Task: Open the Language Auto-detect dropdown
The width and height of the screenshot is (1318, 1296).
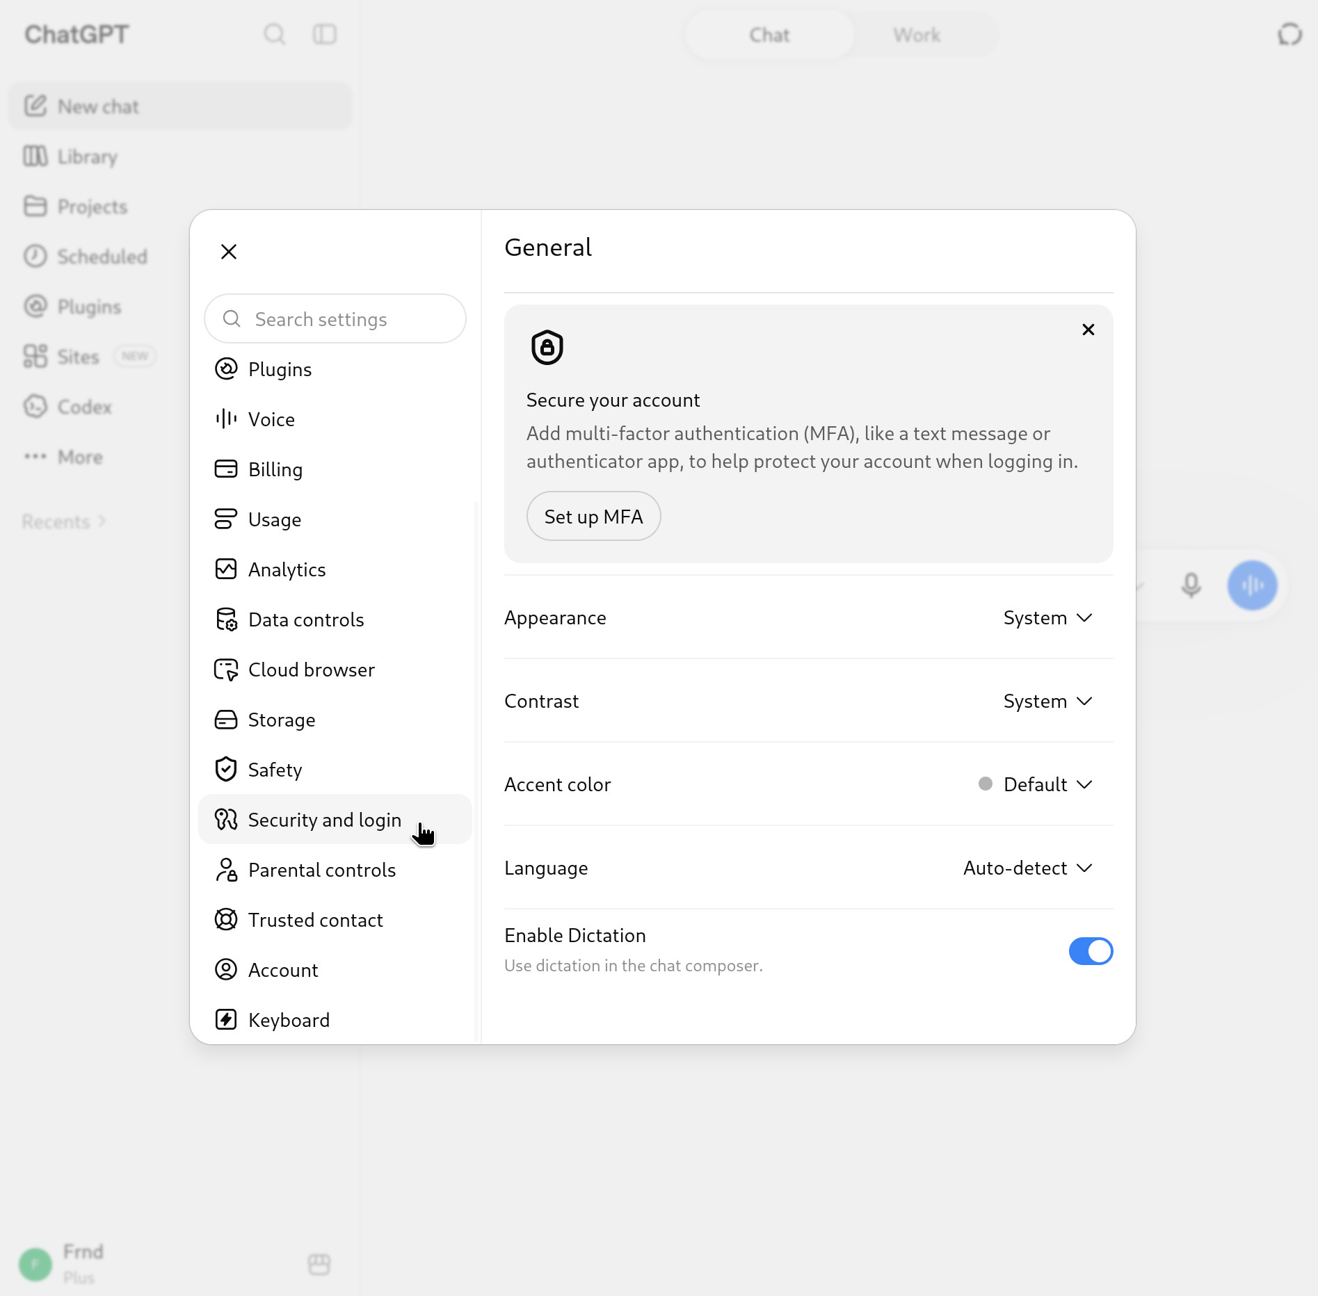Action: click(x=1028, y=868)
